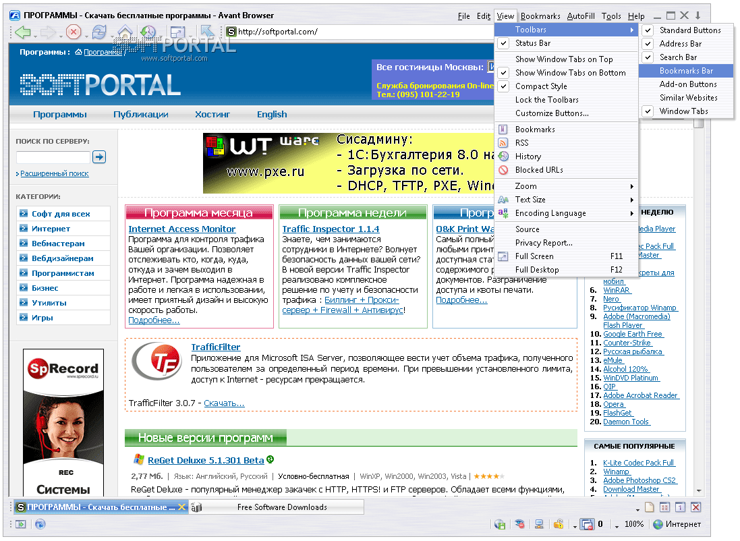This screenshot has height=541, width=740.
Task: Click the full screen window toolbar icon
Action: (177, 32)
